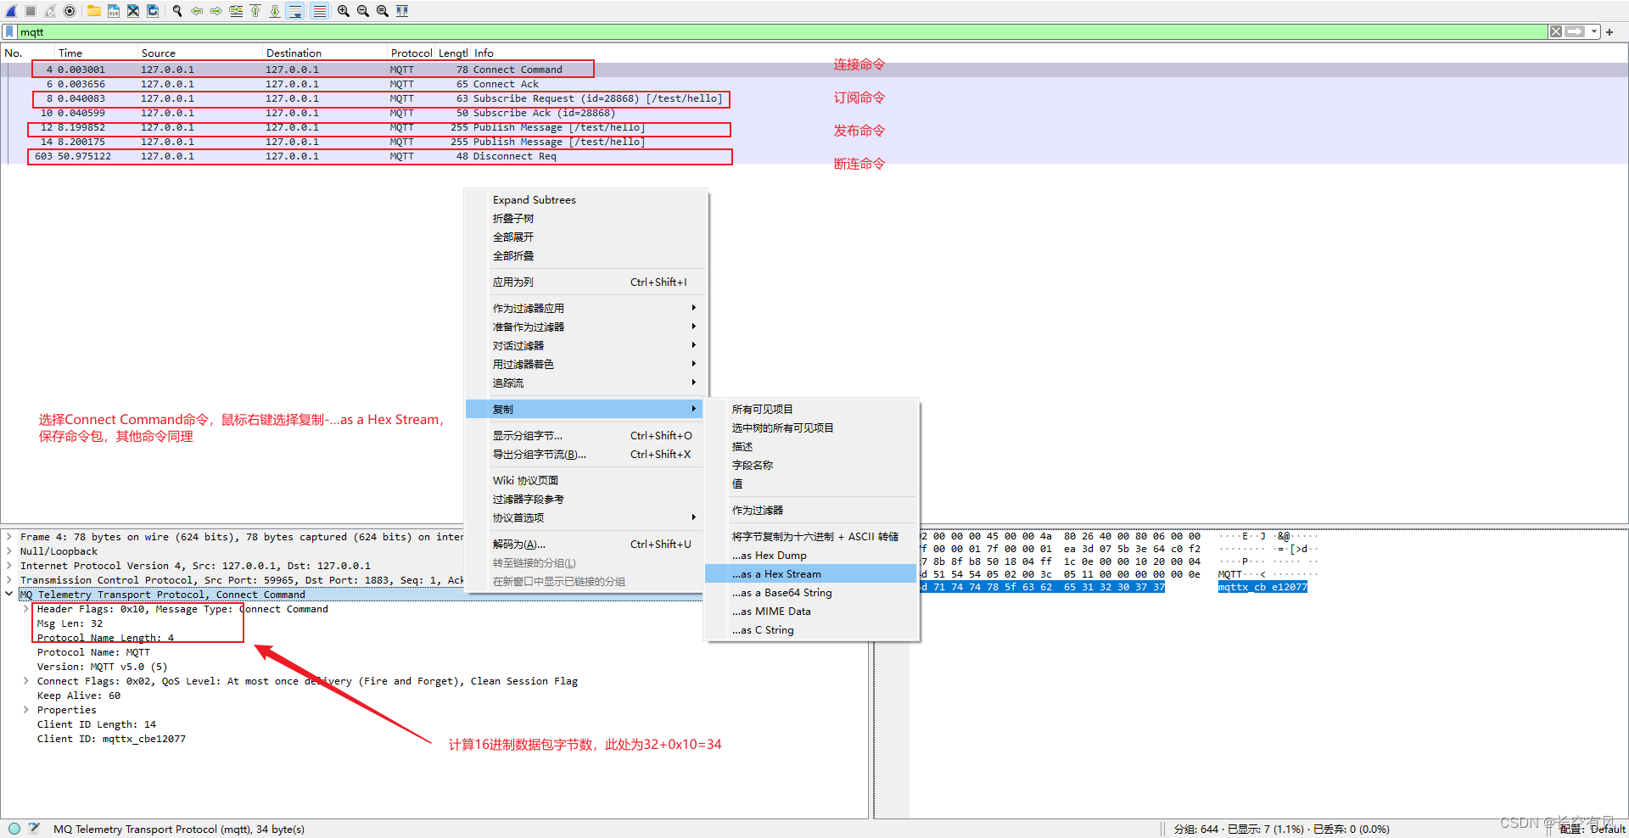This screenshot has height=838, width=1629.
Task: Open 准备作为过滤器 submenu
Action: [x=585, y=327]
